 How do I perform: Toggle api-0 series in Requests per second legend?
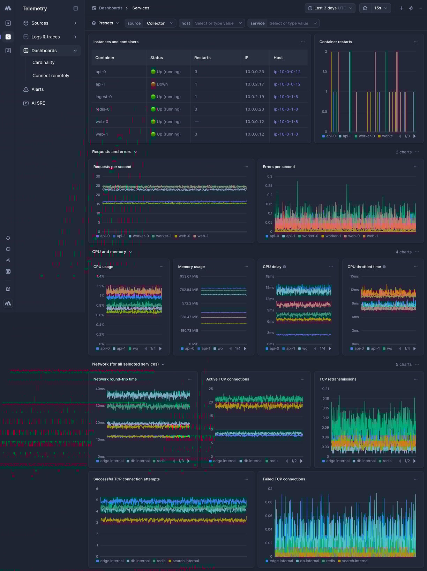coord(103,236)
